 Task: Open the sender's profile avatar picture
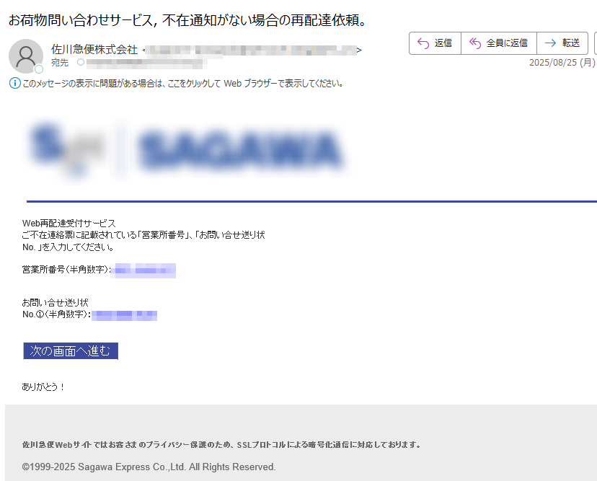[26, 56]
